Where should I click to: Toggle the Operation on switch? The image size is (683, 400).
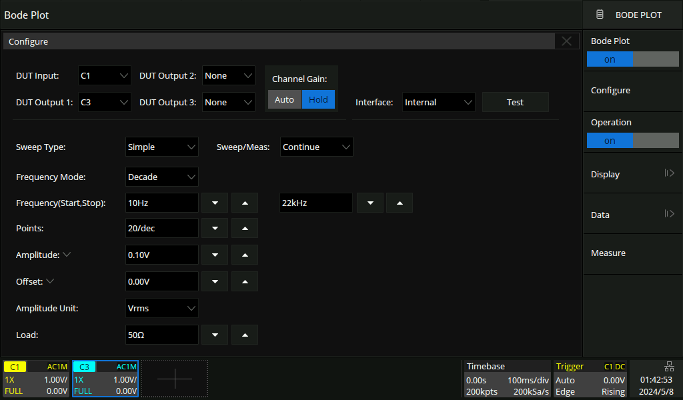632,141
